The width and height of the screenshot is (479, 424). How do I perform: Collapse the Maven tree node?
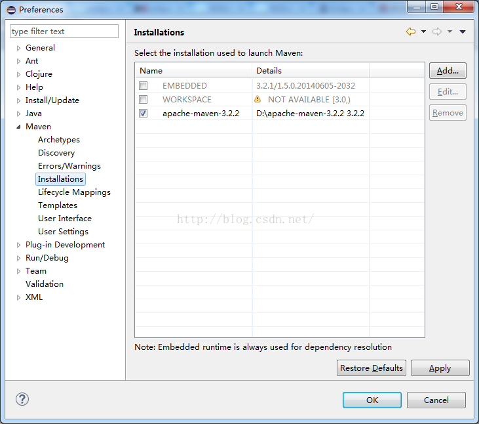click(18, 127)
